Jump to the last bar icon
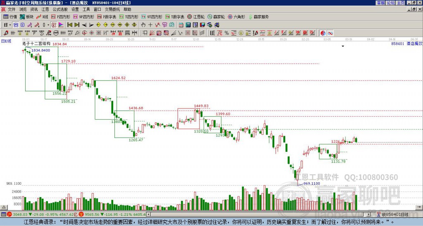The image size is (423, 226). [x=77, y=25]
